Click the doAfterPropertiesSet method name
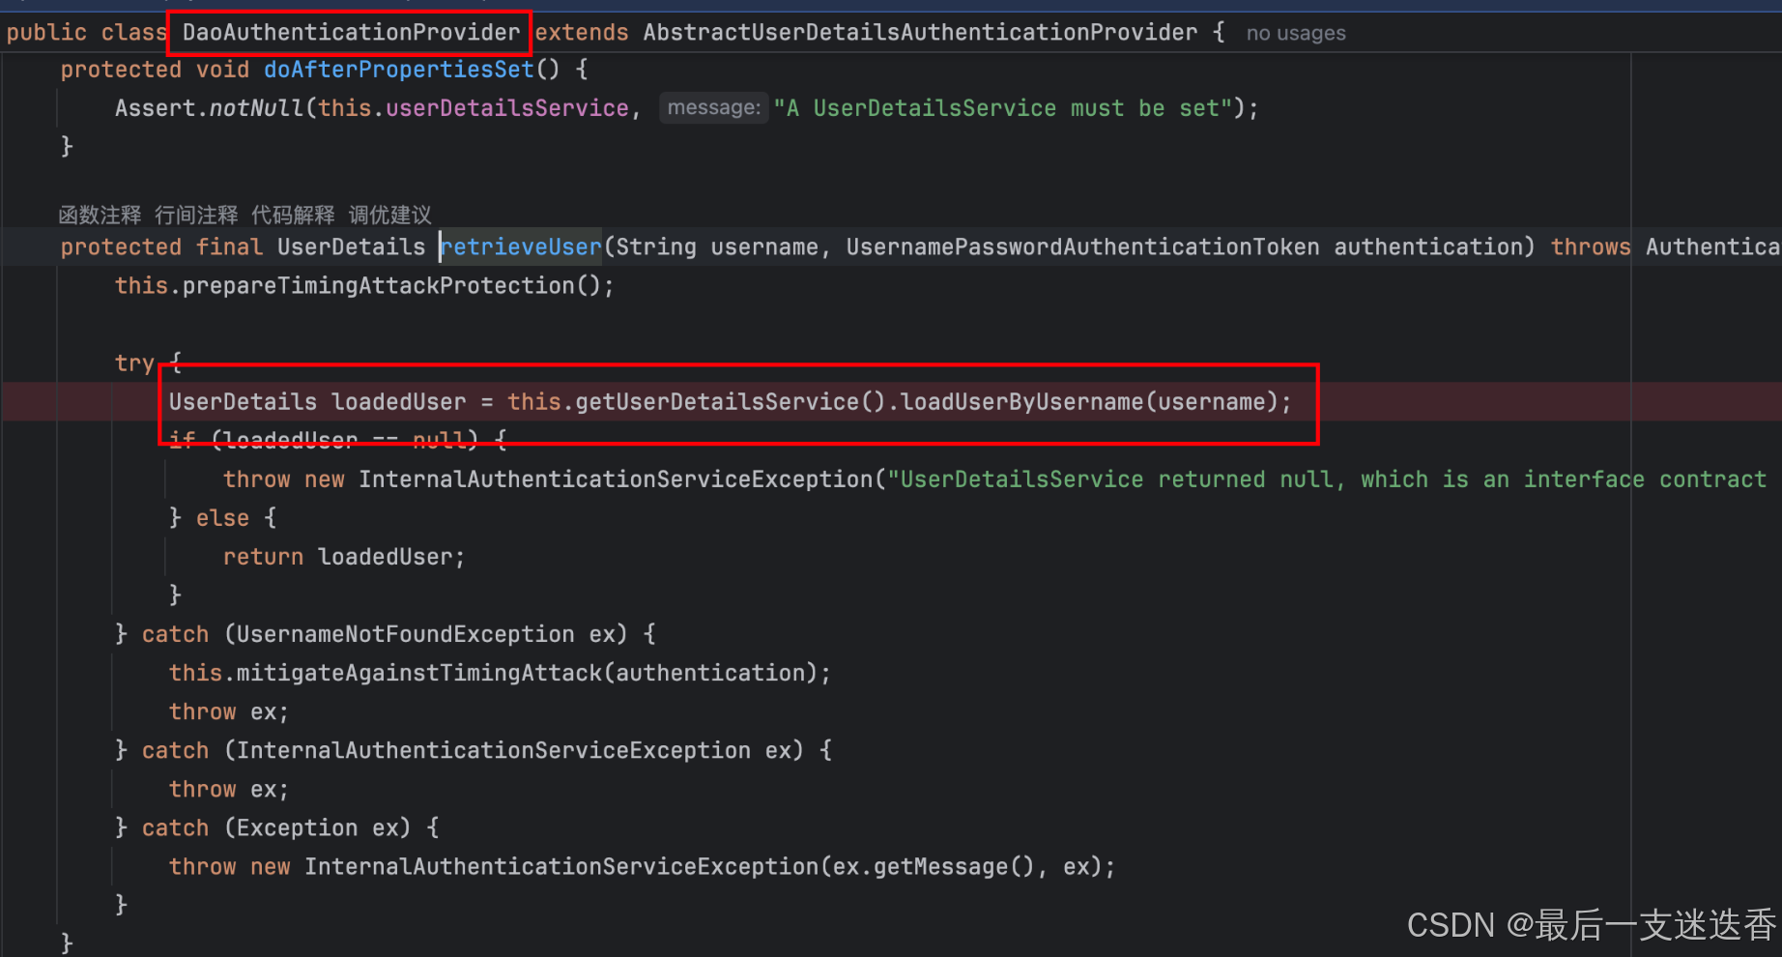1782x957 pixels. [398, 70]
